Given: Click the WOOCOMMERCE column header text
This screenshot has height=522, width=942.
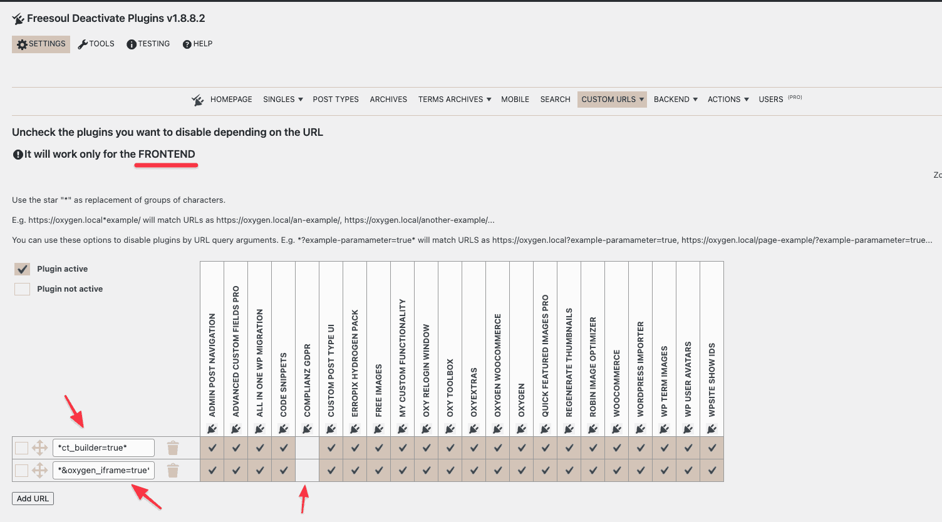Looking at the screenshot, I should [617, 383].
